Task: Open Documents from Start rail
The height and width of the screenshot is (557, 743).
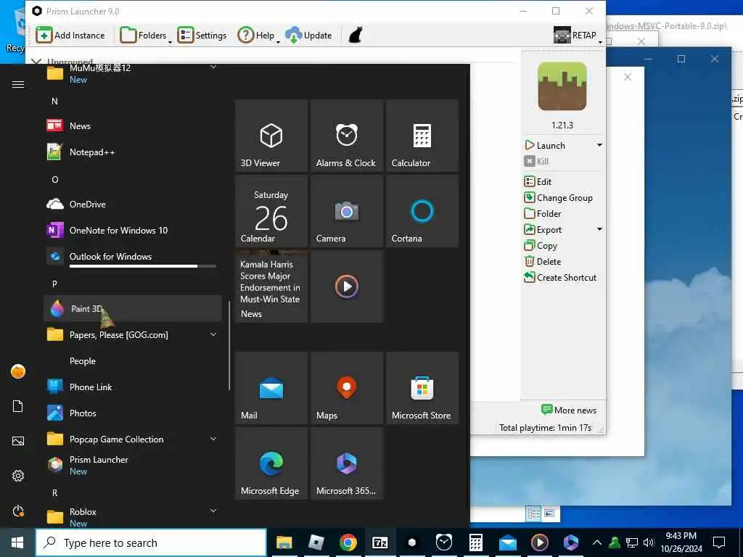Action: point(18,406)
